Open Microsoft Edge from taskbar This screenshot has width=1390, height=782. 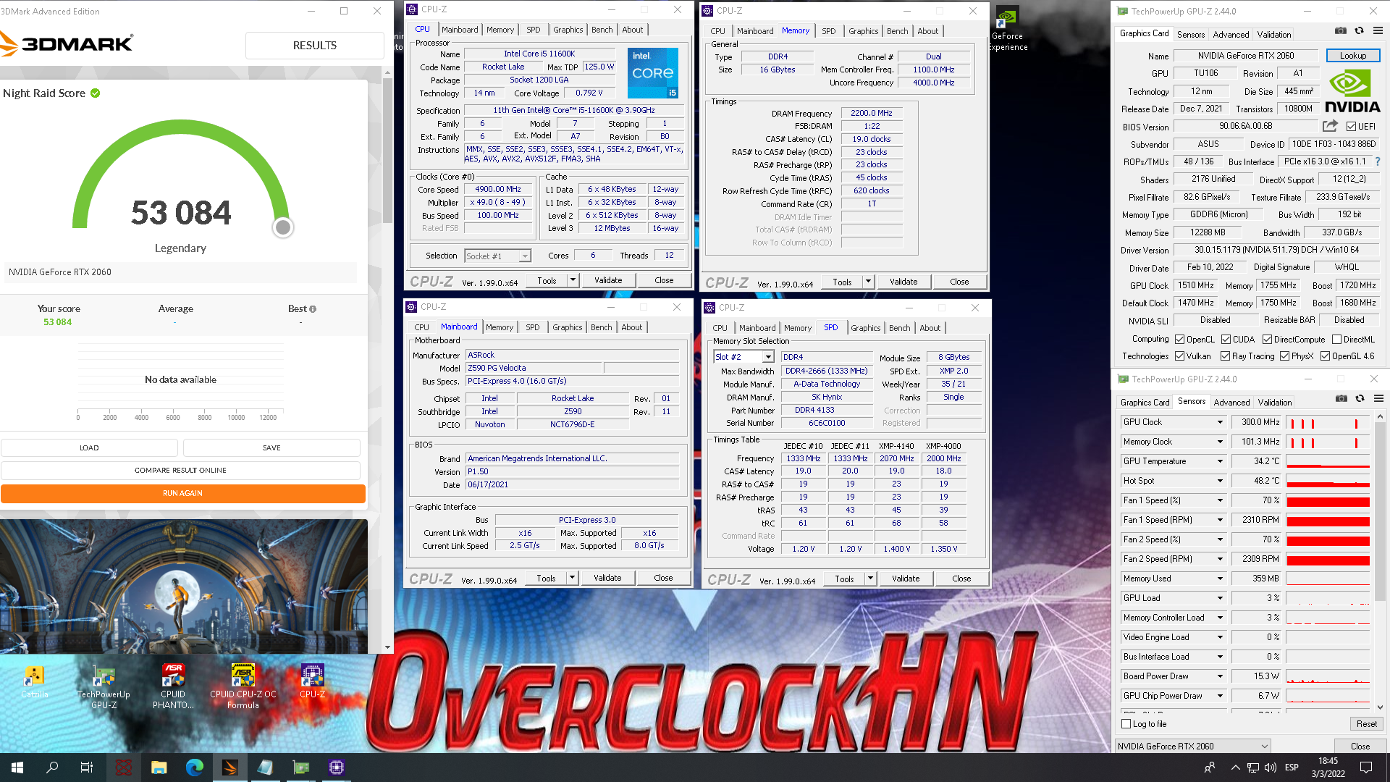pyautogui.click(x=194, y=768)
